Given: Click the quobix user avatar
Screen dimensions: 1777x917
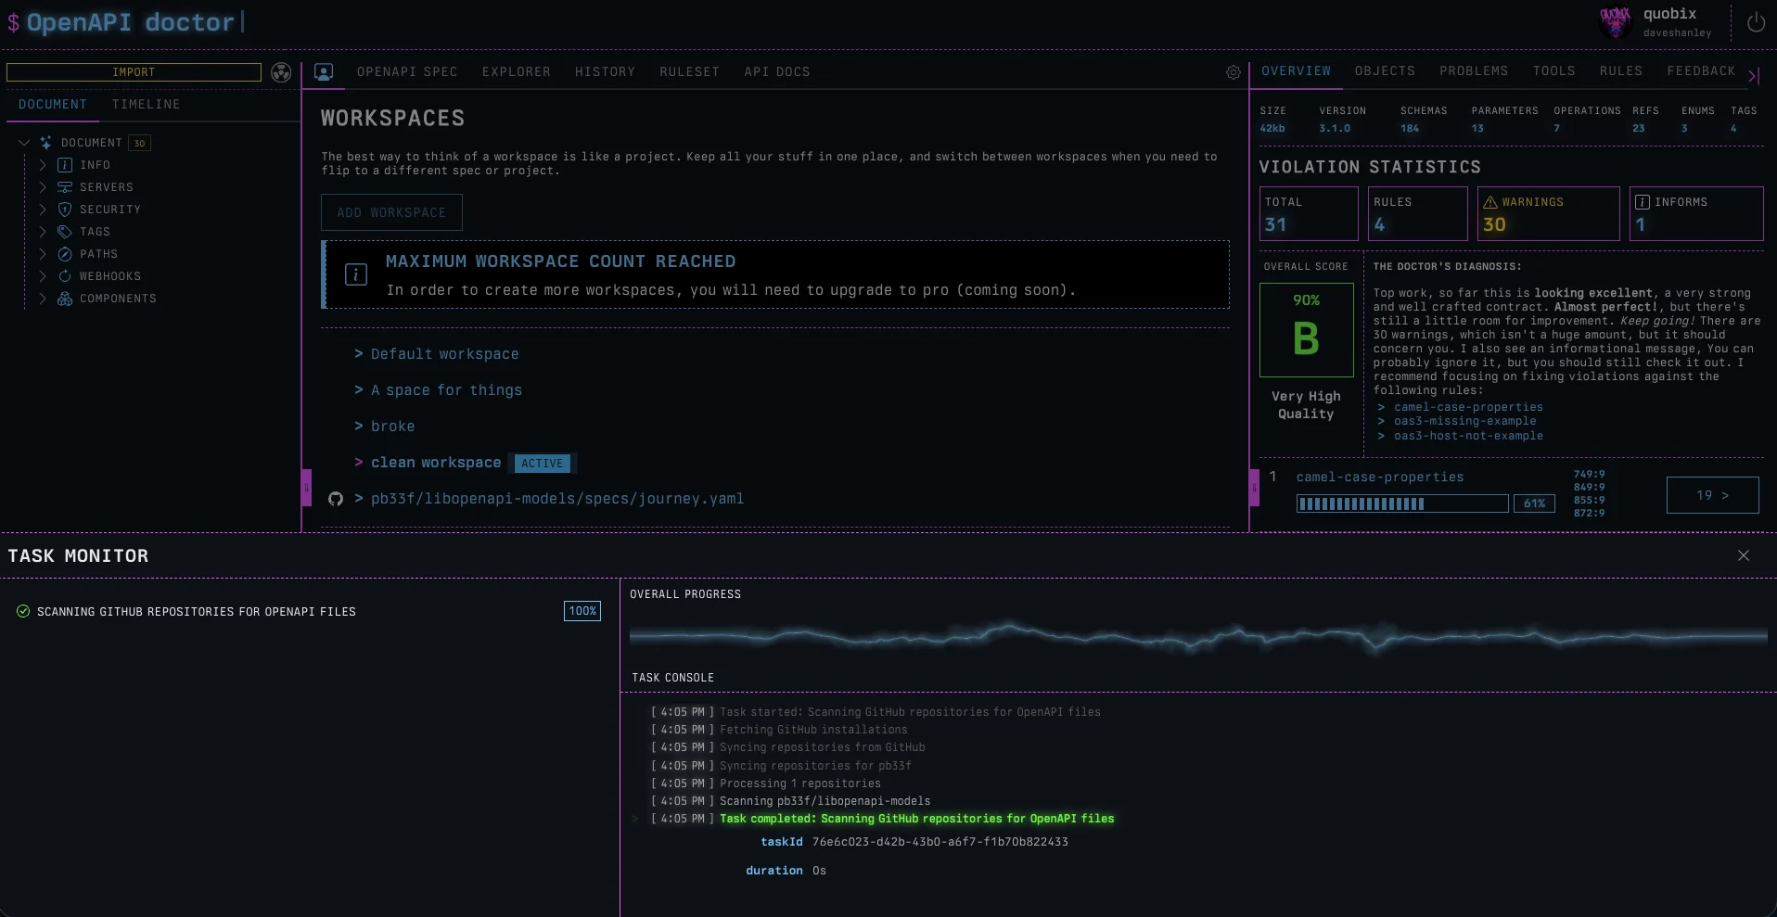Looking at the screenshot, I should coord(1615,22).
